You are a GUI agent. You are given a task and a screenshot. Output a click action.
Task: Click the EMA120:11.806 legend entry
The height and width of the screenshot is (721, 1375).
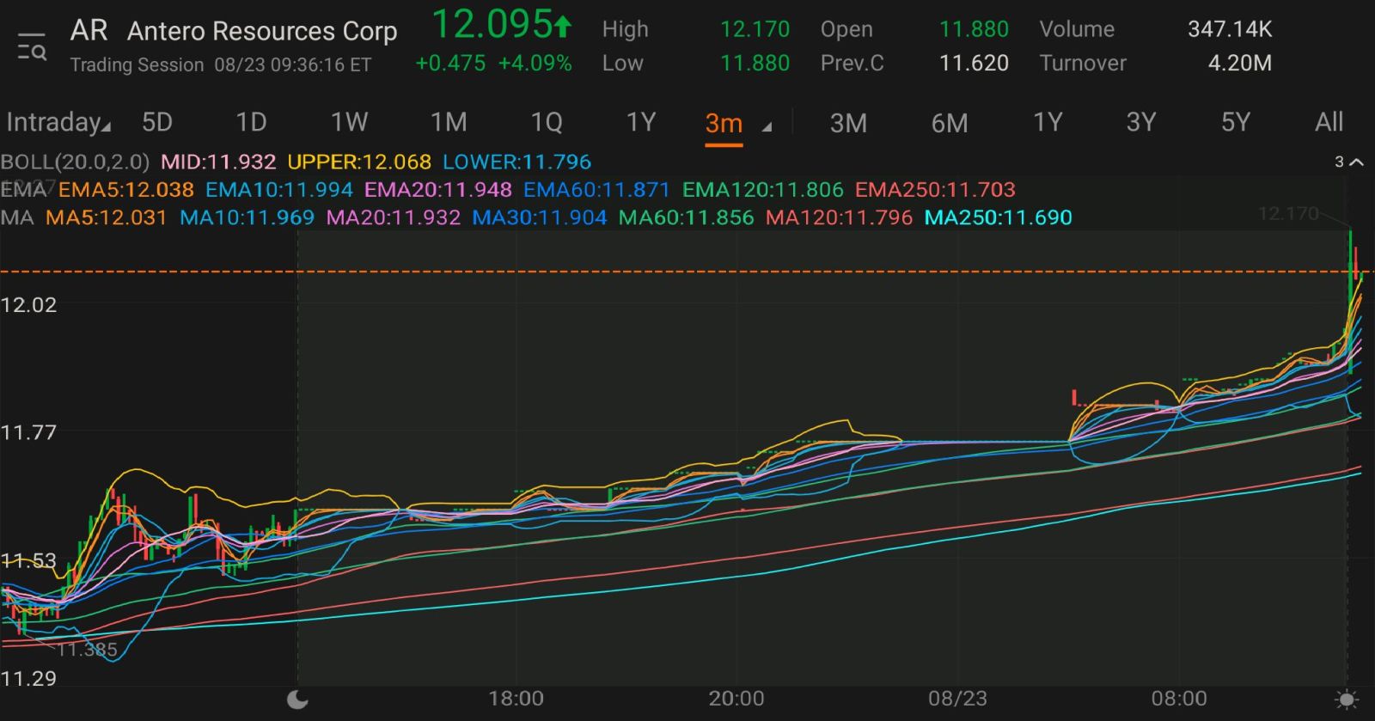click(763, 189)
